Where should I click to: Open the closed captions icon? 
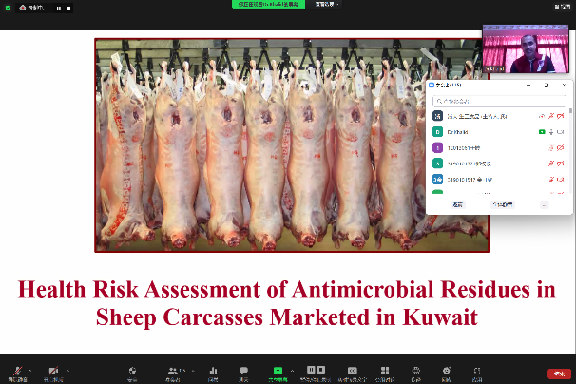click(x=352, y=370)
